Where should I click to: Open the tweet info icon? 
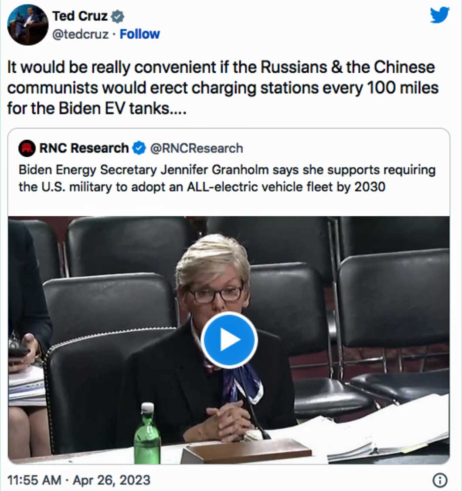(440, 480)
